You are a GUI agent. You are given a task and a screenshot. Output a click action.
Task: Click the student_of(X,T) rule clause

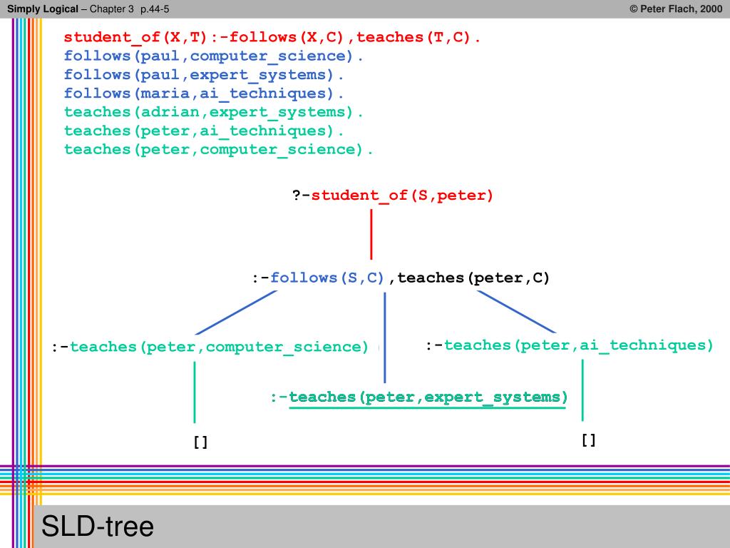[272, 37]
